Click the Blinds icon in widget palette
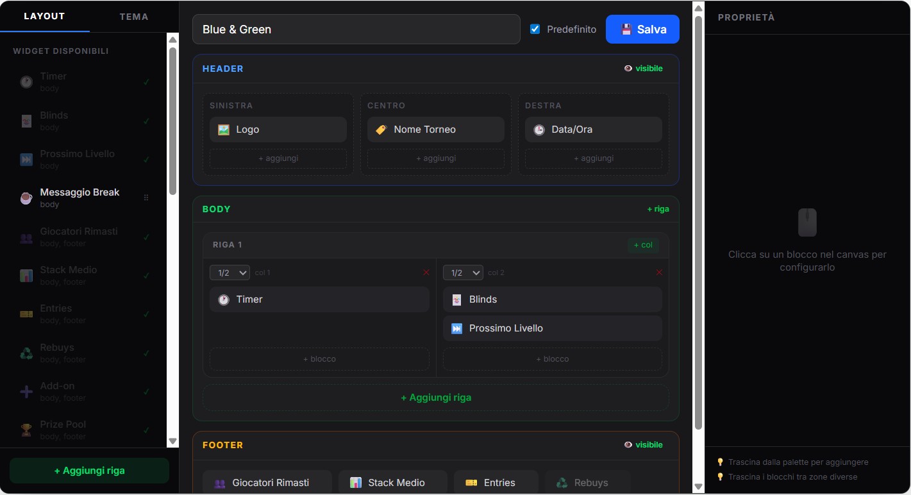This screenshot has width=911, height=495. pos(26,121)
